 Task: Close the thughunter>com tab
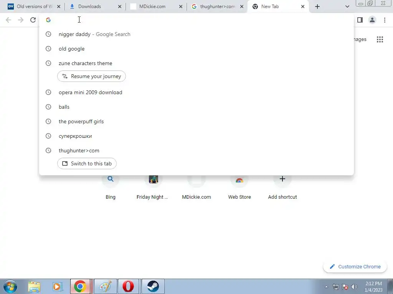coord(242,7)
